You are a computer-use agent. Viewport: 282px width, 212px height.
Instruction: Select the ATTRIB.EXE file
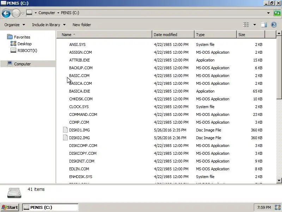[79, 60]
